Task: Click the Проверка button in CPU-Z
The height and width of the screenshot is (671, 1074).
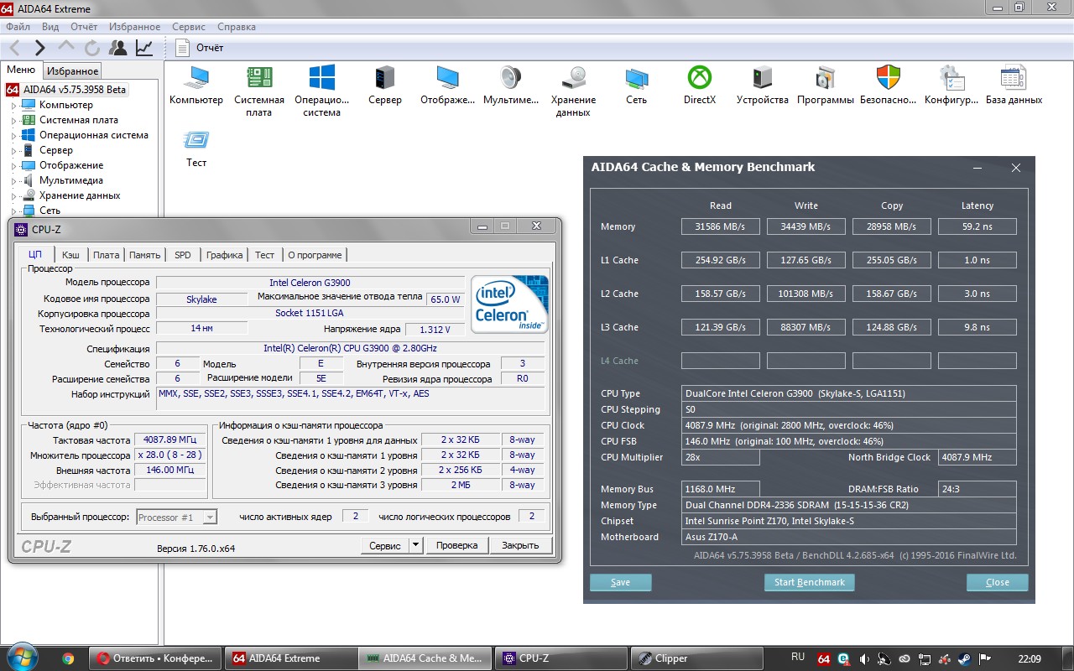Action: 457,545
